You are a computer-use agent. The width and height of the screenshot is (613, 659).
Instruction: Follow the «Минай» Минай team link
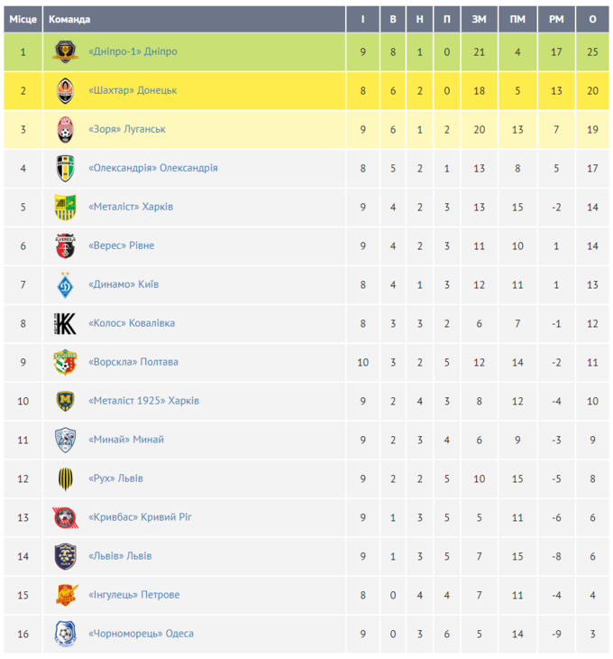coord(126,441)
